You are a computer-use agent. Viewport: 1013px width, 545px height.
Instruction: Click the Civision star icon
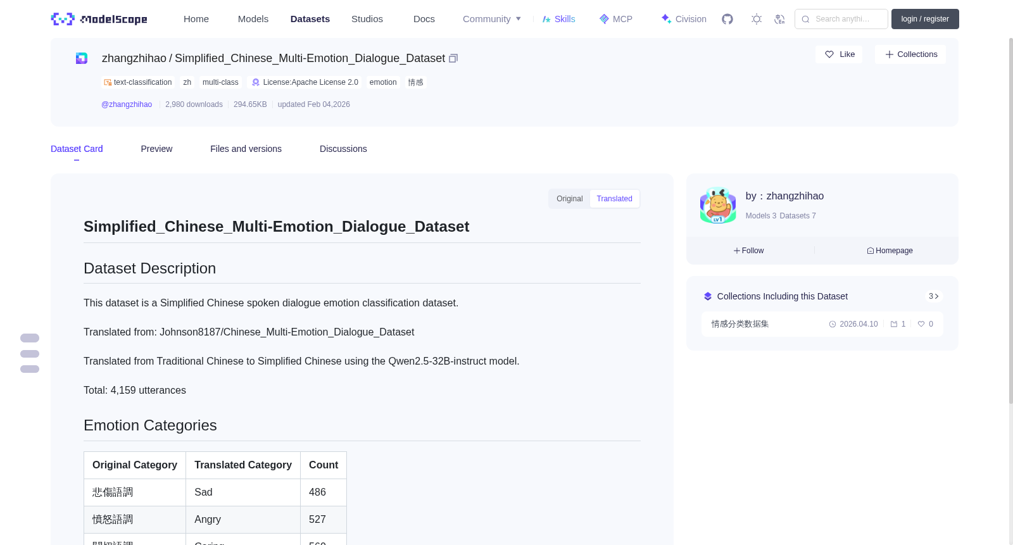pos(666,18)
